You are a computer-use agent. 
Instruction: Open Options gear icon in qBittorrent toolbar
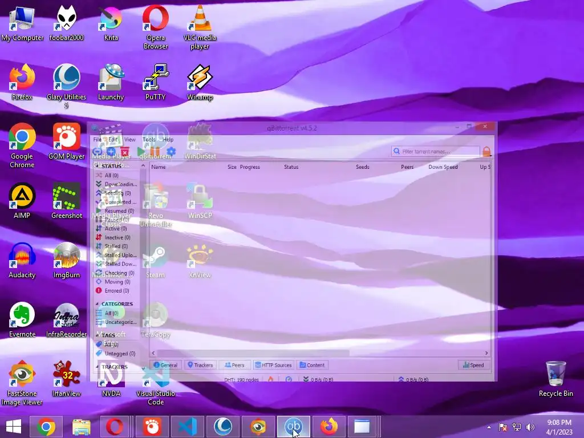pos(171,152)
